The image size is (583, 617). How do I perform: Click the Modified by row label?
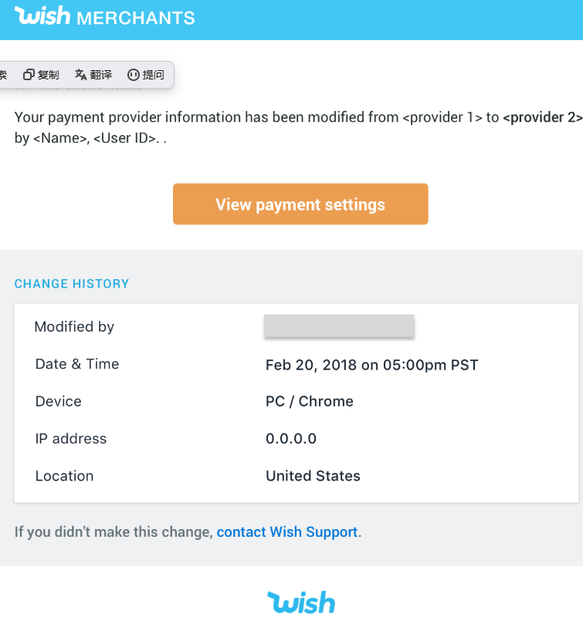pyautogui.click(x=74, y=327)
